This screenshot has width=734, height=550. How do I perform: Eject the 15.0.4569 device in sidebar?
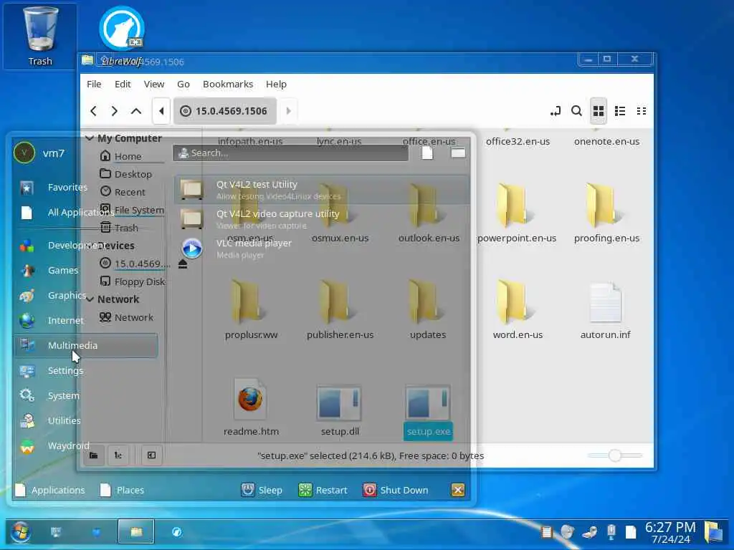[x=183, y=264]
